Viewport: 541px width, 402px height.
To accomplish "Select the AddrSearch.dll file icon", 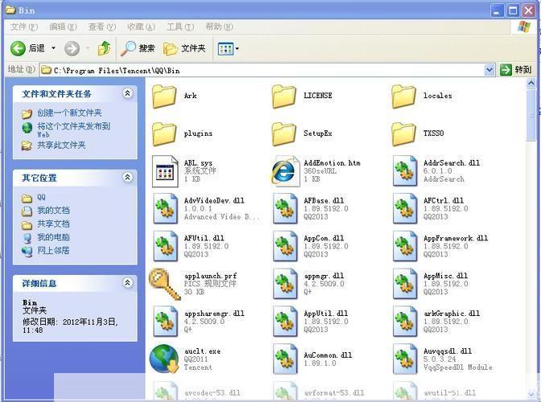I will 404,171.
